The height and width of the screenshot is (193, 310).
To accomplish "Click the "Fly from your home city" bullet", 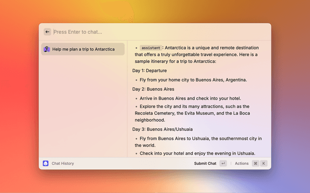I will click(x=193, y=80).
